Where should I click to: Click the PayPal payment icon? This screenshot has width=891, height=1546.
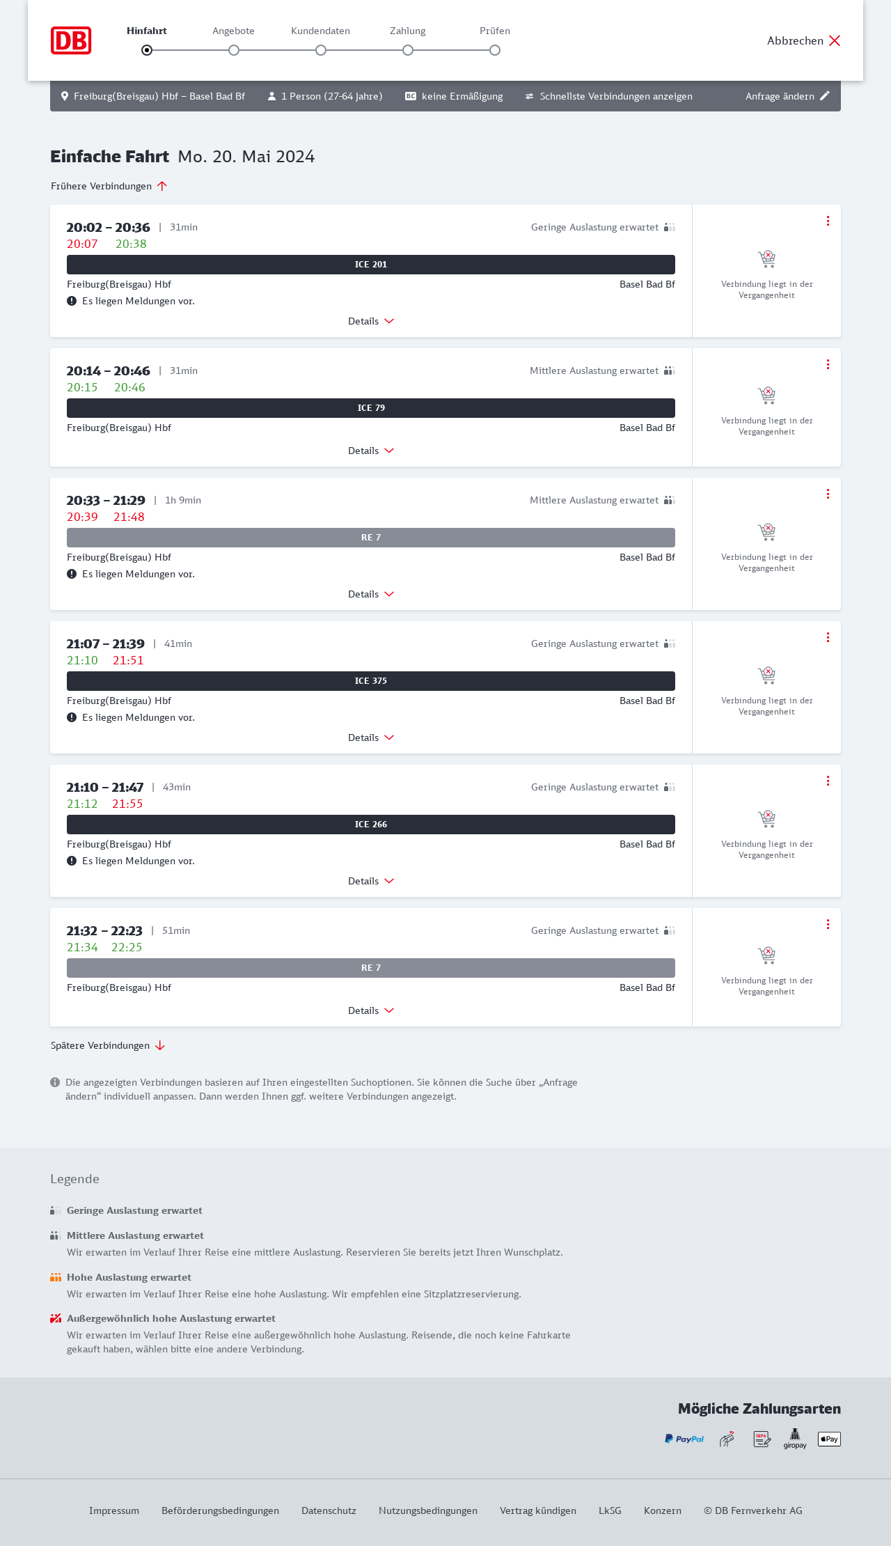684,1439
